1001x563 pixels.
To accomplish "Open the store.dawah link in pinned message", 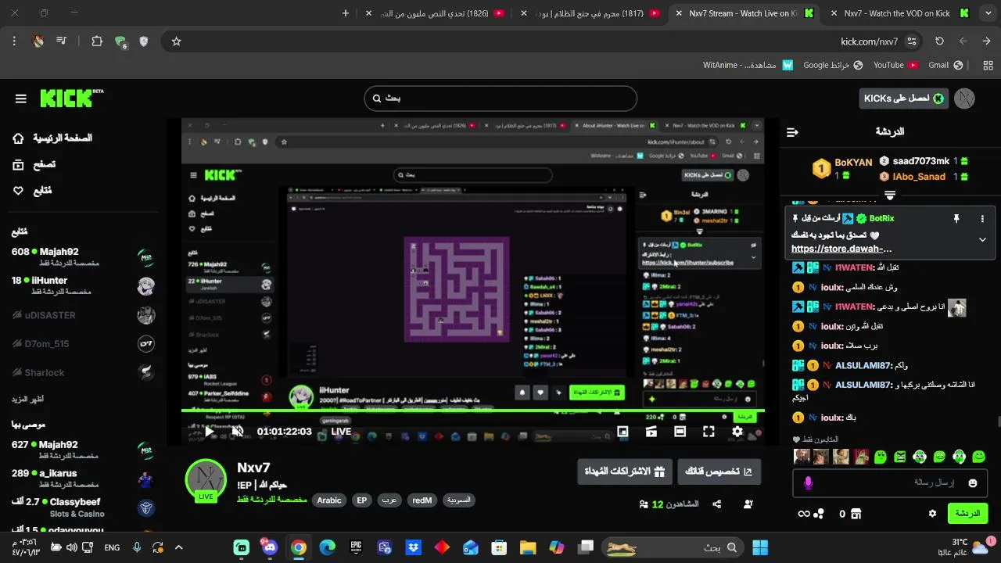I will click(841, 249).
